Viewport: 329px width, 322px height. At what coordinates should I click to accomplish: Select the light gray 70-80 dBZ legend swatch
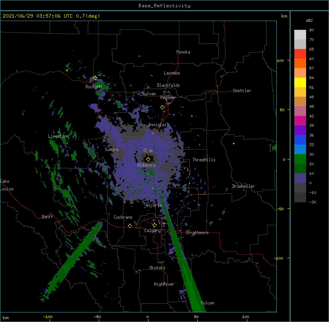(300, 35)
